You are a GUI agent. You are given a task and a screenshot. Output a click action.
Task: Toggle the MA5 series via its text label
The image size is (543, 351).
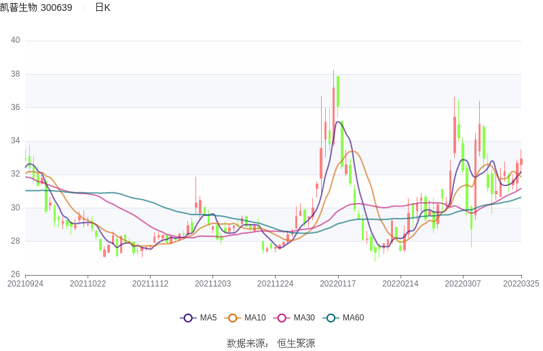coord(208,318)
